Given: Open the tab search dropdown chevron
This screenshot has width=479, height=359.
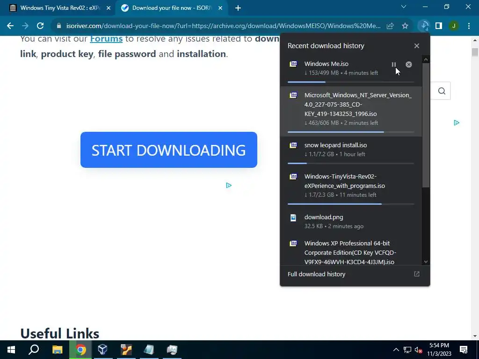Looking at the screenshot, I should click(404, 7).
